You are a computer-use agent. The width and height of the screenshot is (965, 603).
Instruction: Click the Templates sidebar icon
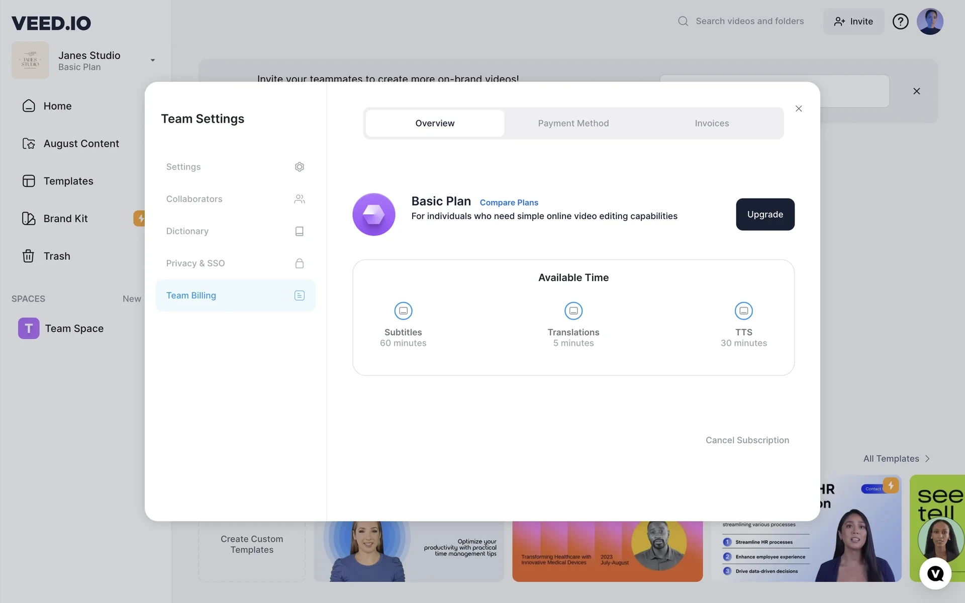click(x=29, y=181)
